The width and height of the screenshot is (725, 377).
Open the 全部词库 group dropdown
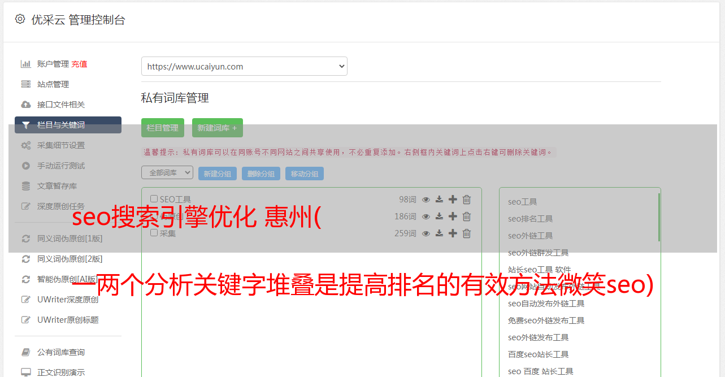pyautogui.click(x=167, y=172)
